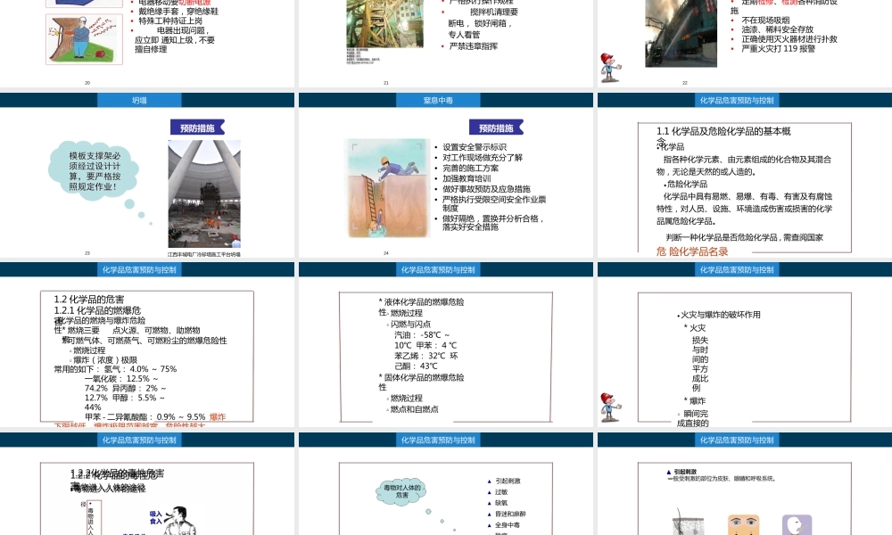Screen dimensions: 892x535
Task: Click the bullet 特殊工种持证上岗
Action: tap(170, 21)
